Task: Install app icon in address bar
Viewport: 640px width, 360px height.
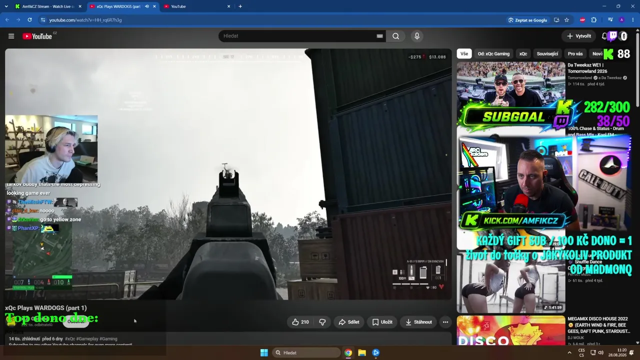Action: pyautogui.click(x=556, y=20)
